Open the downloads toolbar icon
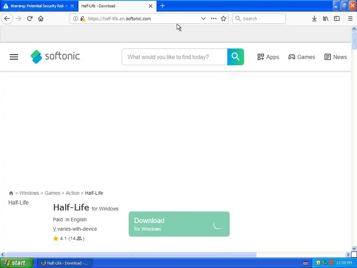This screenshot has height=268, width=357. [314, 18]
